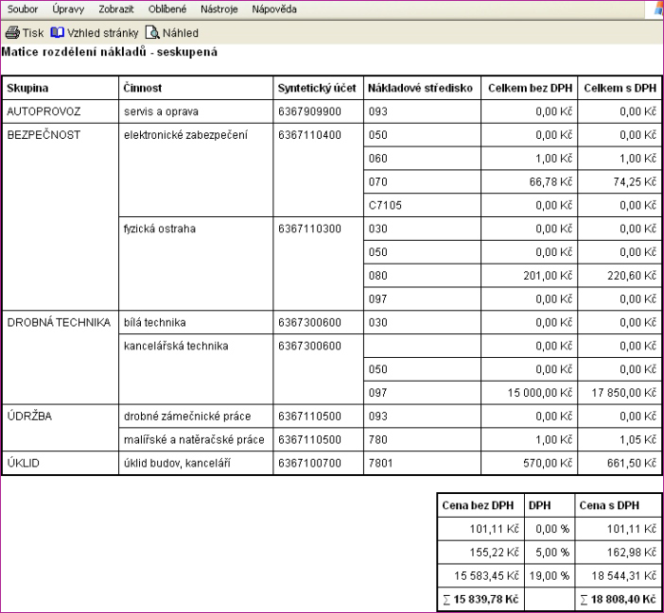
Task: Click the magnifier page icon for Náhled
Action: (x=152, y=32)
